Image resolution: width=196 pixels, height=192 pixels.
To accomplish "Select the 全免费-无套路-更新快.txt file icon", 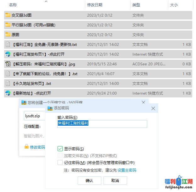I will coord(8,44).
